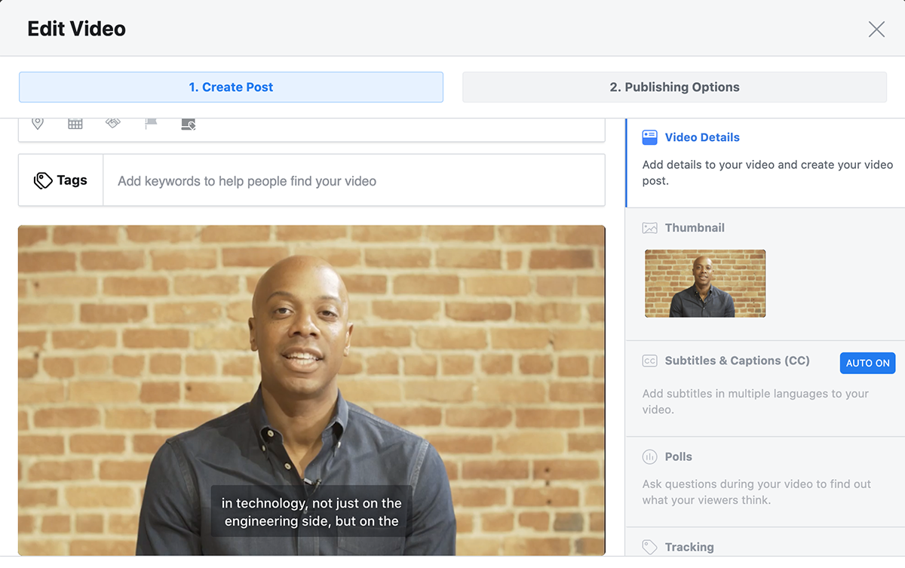Click the Tracking tag icon
Image resolution: width=905 pixels, height=568 pixels.
(x=649, y=547)
